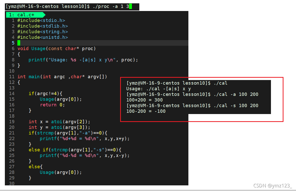This screenshot has width=296, height=191.
Task: Click the 100+200 = 300 output line
Action: [144, 100]
